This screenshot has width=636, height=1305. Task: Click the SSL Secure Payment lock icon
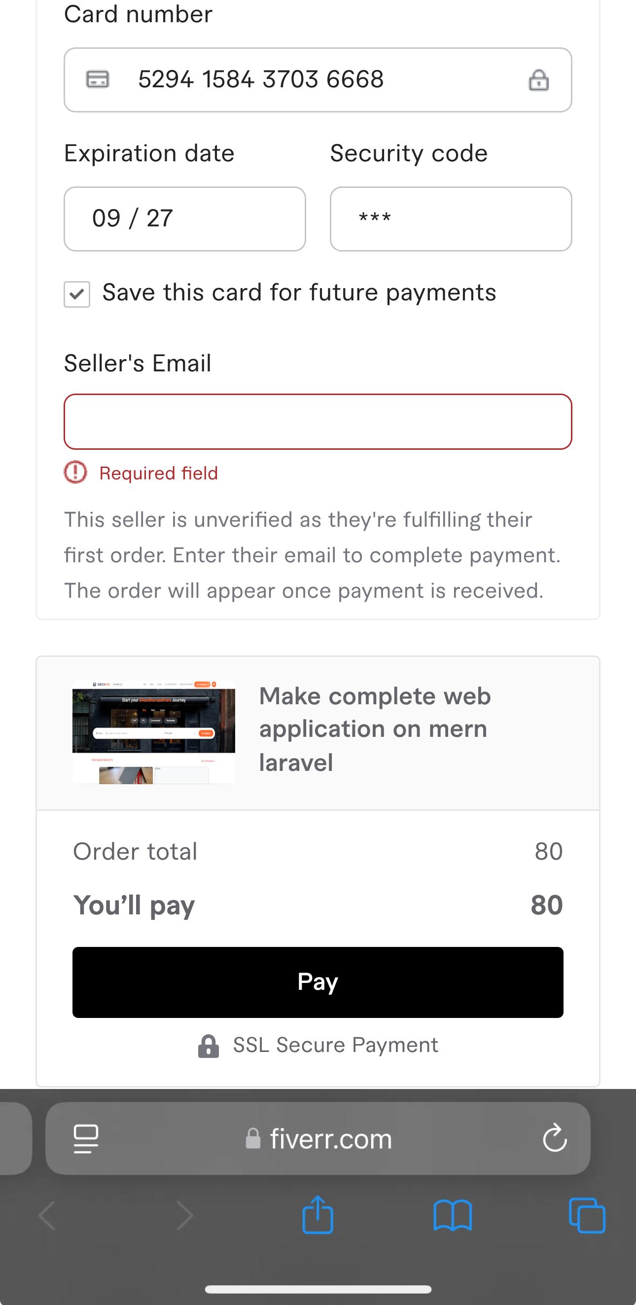[x=208, y=1046]
